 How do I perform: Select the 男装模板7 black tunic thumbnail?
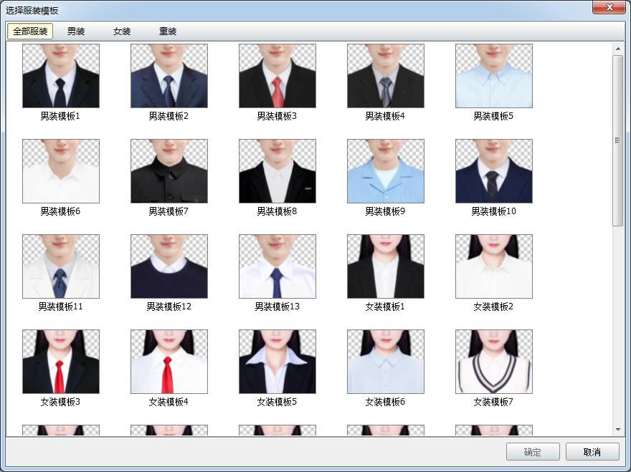click(x=169, y=171)
